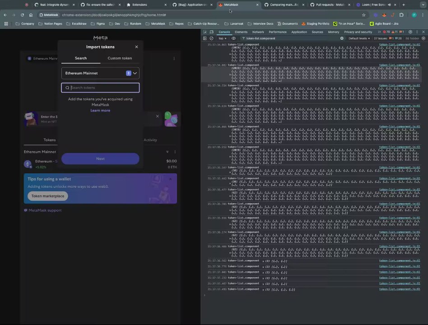Dismiss the Tips for using a wallet card
The image size is (428, 325).
click(170, 179)
